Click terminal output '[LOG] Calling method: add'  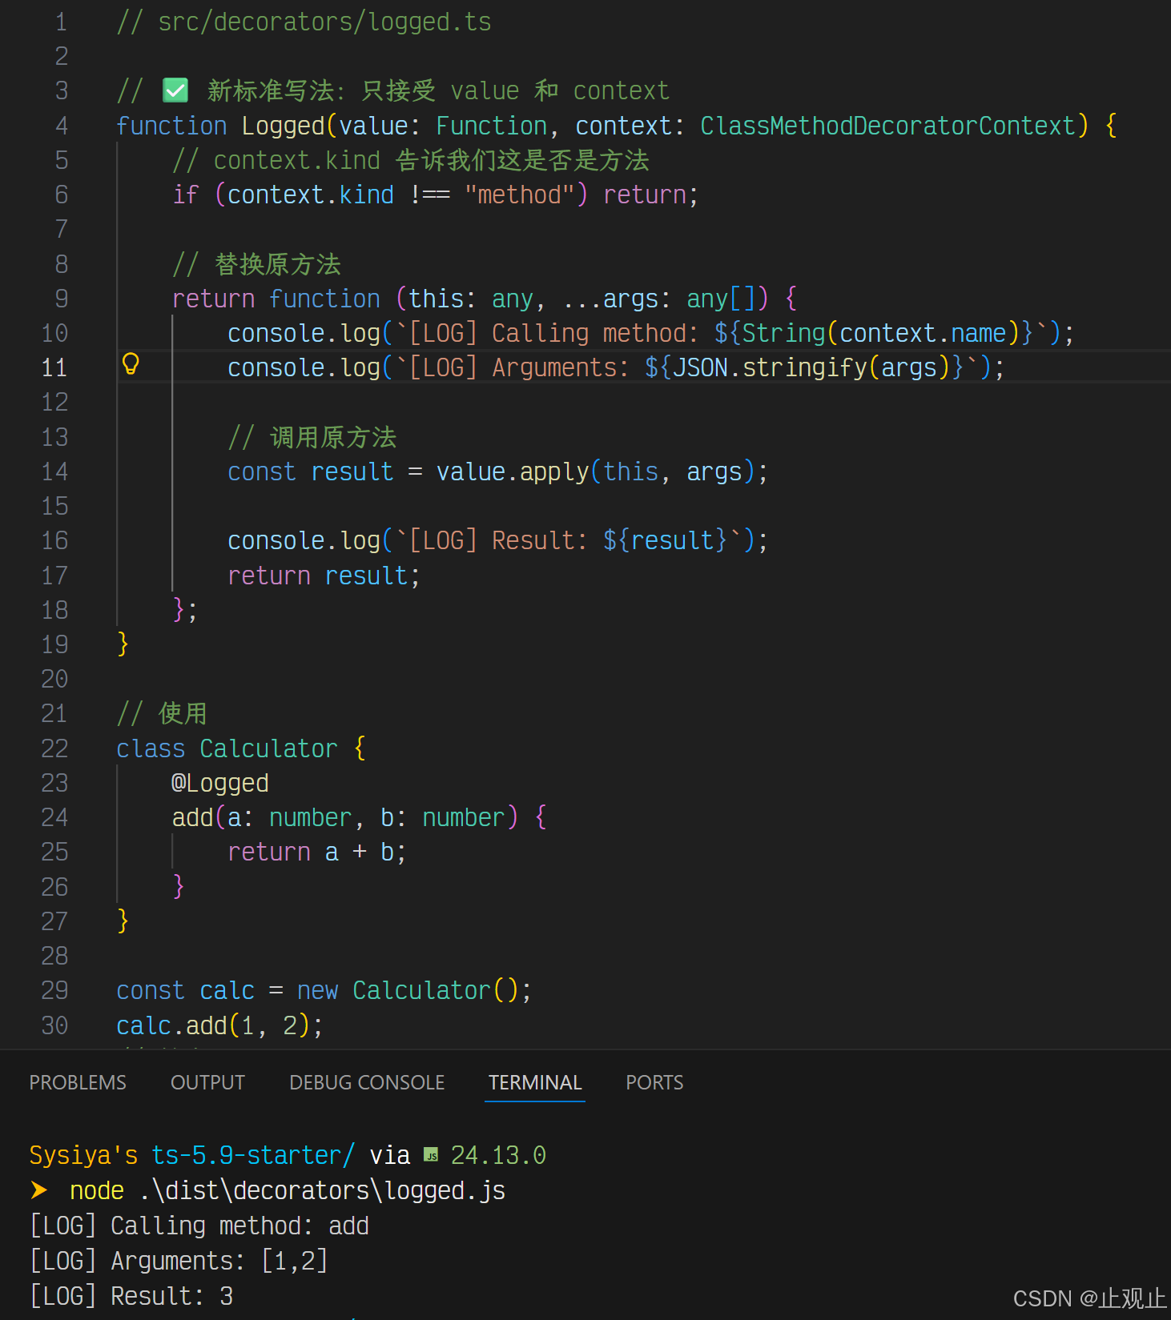tap(199, 1226)
